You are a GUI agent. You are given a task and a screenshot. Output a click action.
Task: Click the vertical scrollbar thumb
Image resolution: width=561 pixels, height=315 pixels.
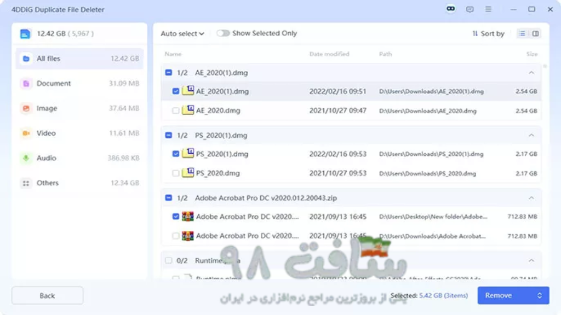click(x=545, y=66)
